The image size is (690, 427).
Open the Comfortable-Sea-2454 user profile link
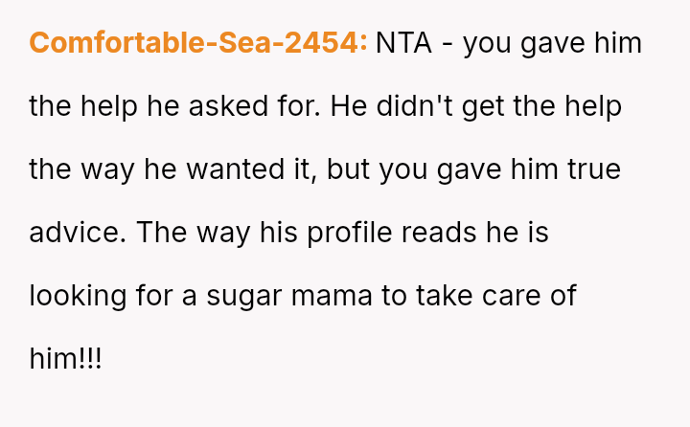pyautogui.click(x=198, y=43)
